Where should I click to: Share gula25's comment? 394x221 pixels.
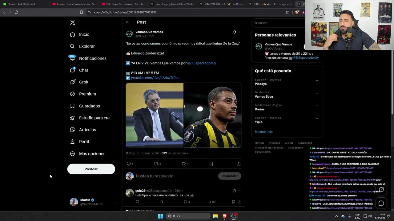pyautogui.click(x=239, y=202)
